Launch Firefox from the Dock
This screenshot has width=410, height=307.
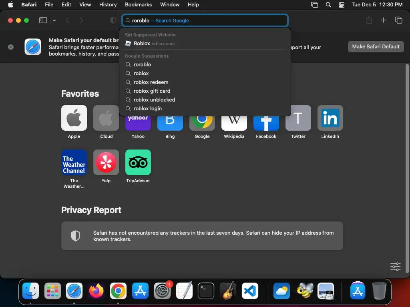click(96, 291)
